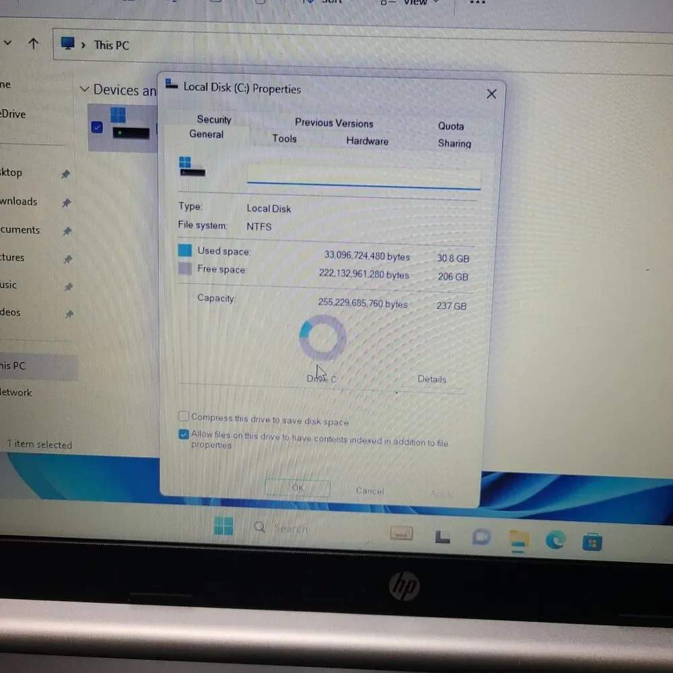Open Microsoft Store from the taskbar
This screenshot has width=673, height=673.
(x=592, y=542)
